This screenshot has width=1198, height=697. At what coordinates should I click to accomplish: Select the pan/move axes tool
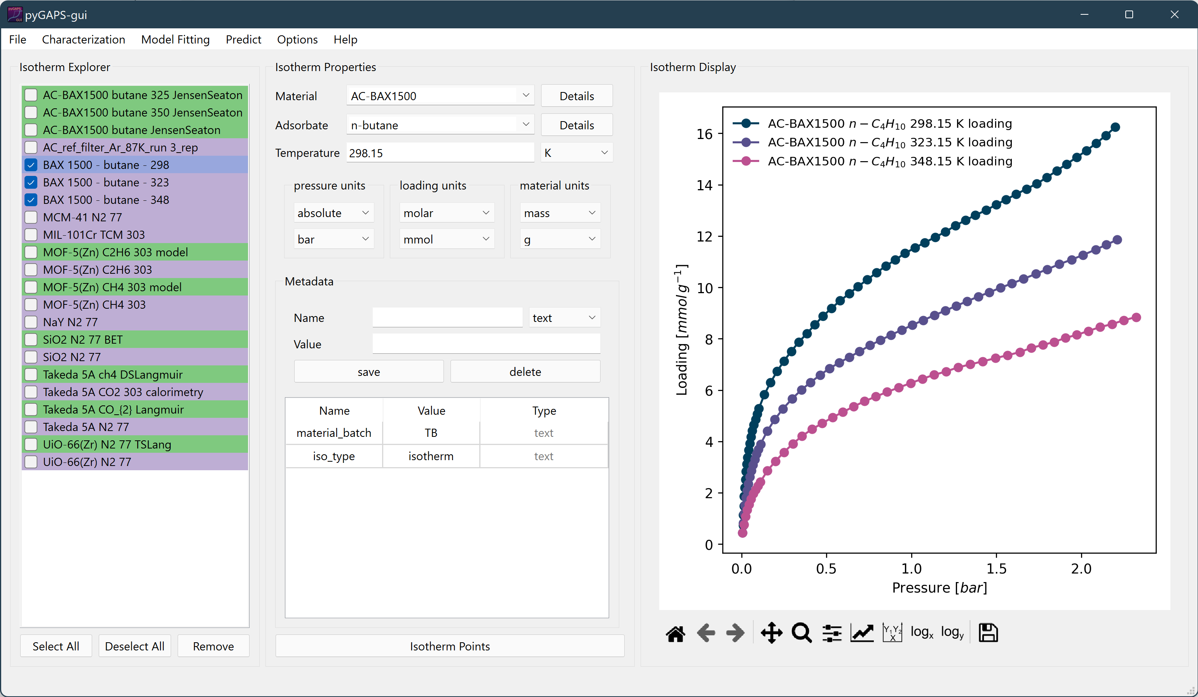coord(771,633)
